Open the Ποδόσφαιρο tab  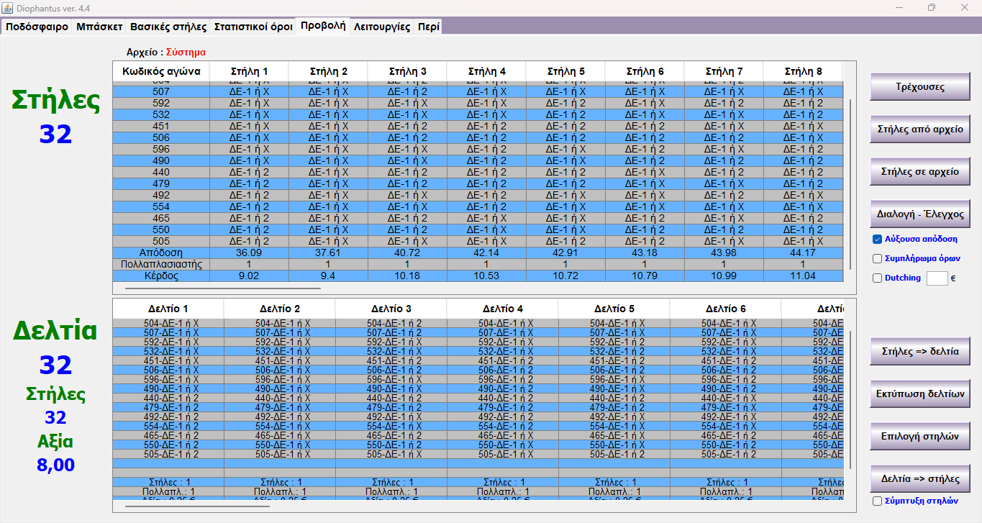[x=37, y=27]
